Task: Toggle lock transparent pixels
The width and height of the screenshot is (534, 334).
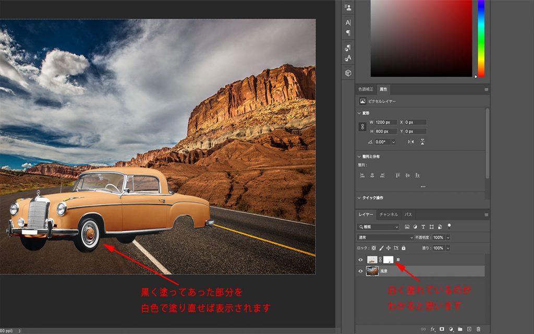Action: [x=373, y=248]
